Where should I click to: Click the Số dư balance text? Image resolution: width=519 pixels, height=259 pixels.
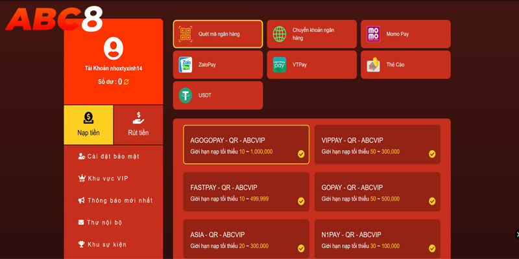pos(107,82)
